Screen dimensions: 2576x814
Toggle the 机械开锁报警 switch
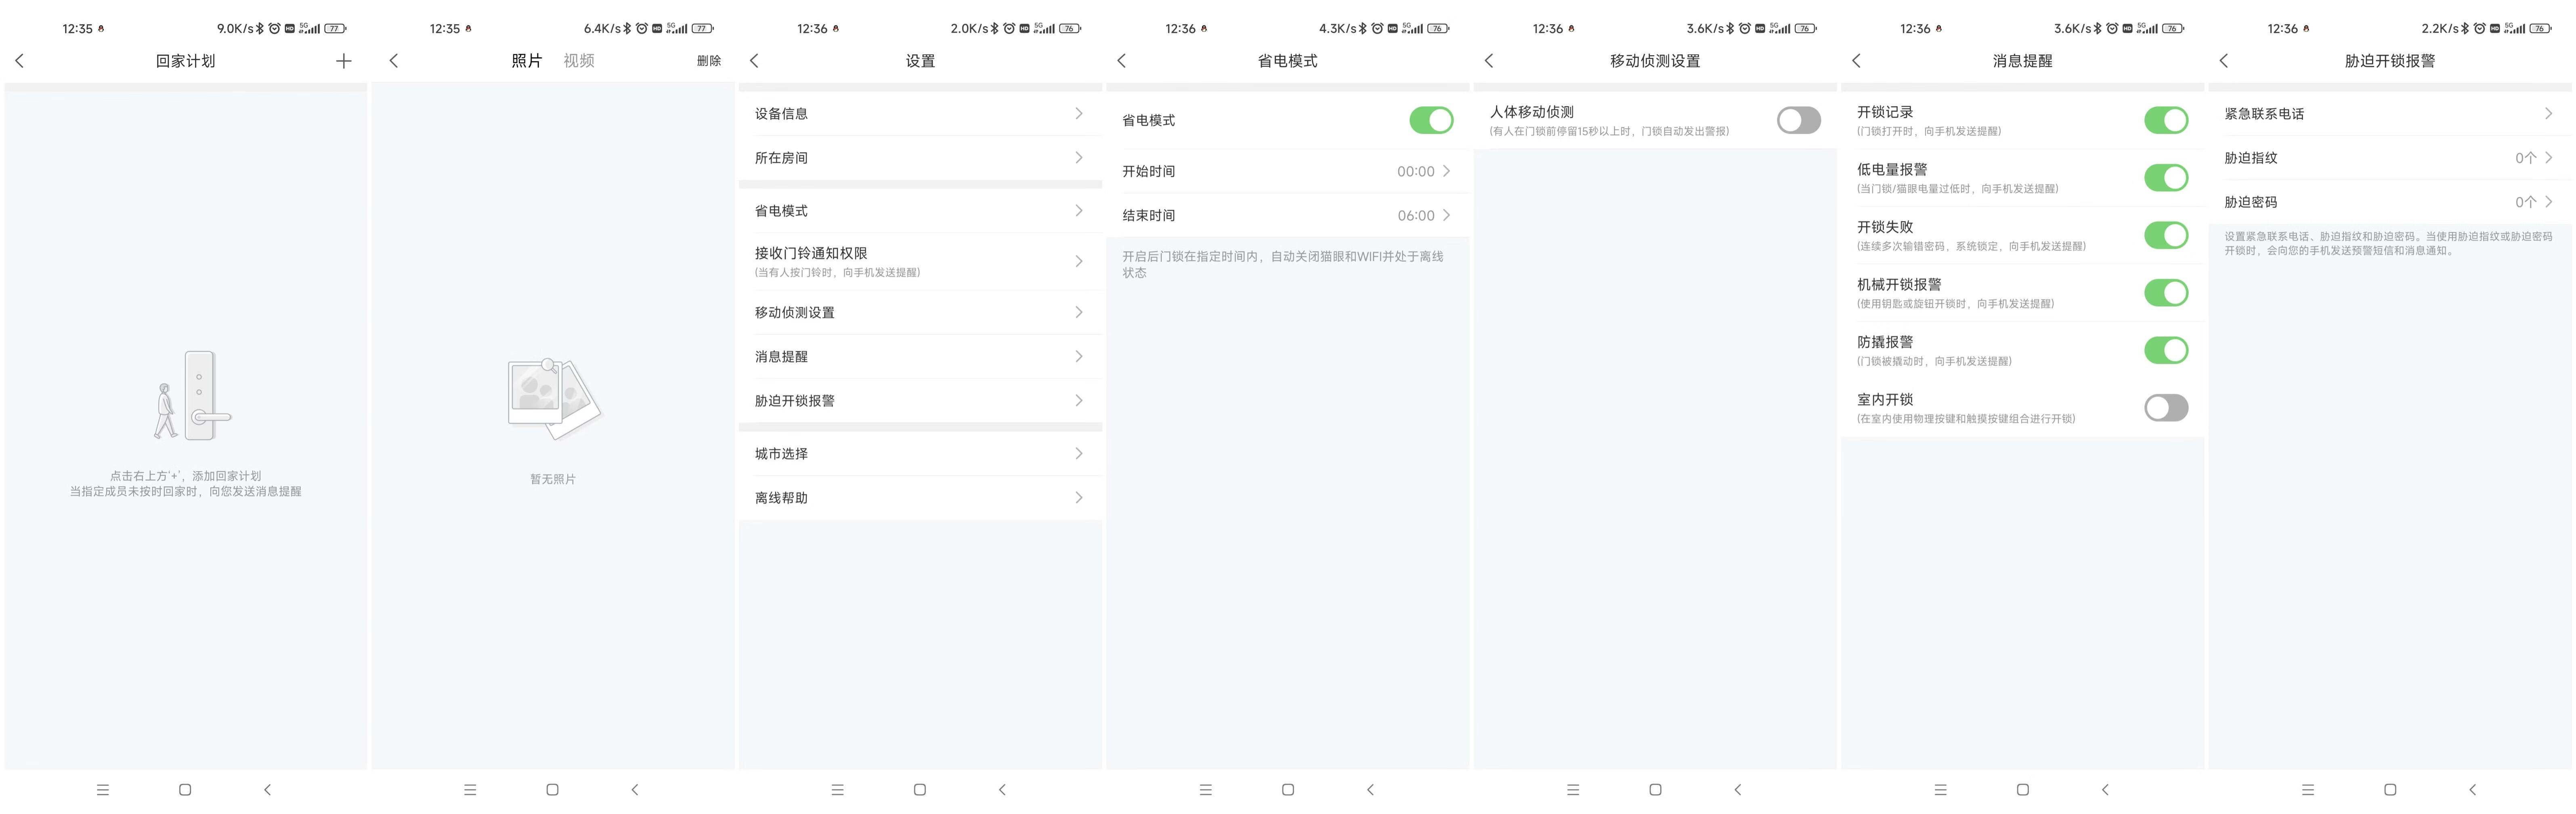point(2166,292)
